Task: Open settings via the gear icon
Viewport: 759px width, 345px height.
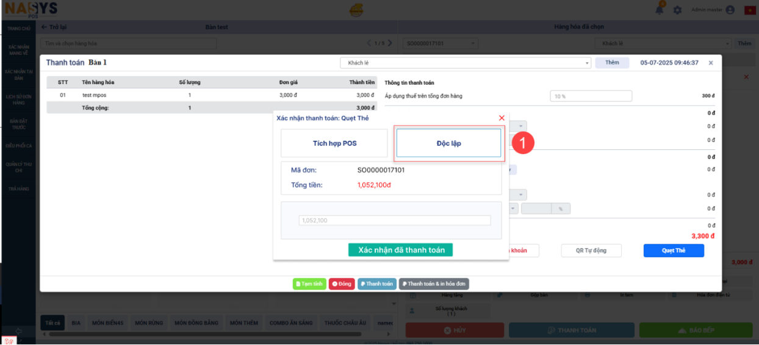Action: click(677, 10)
